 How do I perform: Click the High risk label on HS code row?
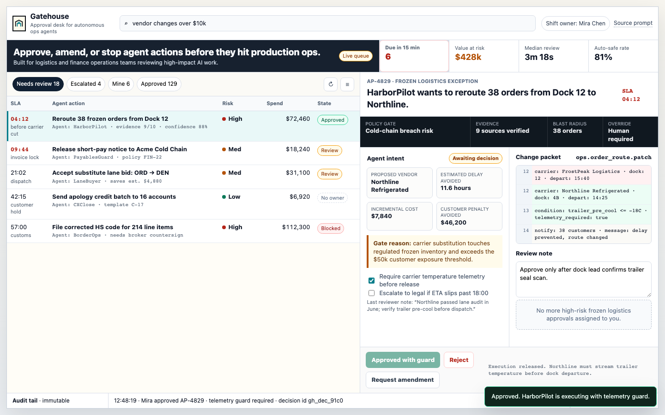tap(232, 227)
